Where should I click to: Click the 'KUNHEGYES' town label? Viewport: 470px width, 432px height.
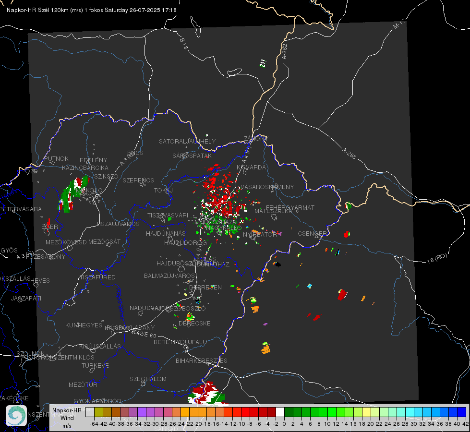pyautogui.click(x=84, y=325)
